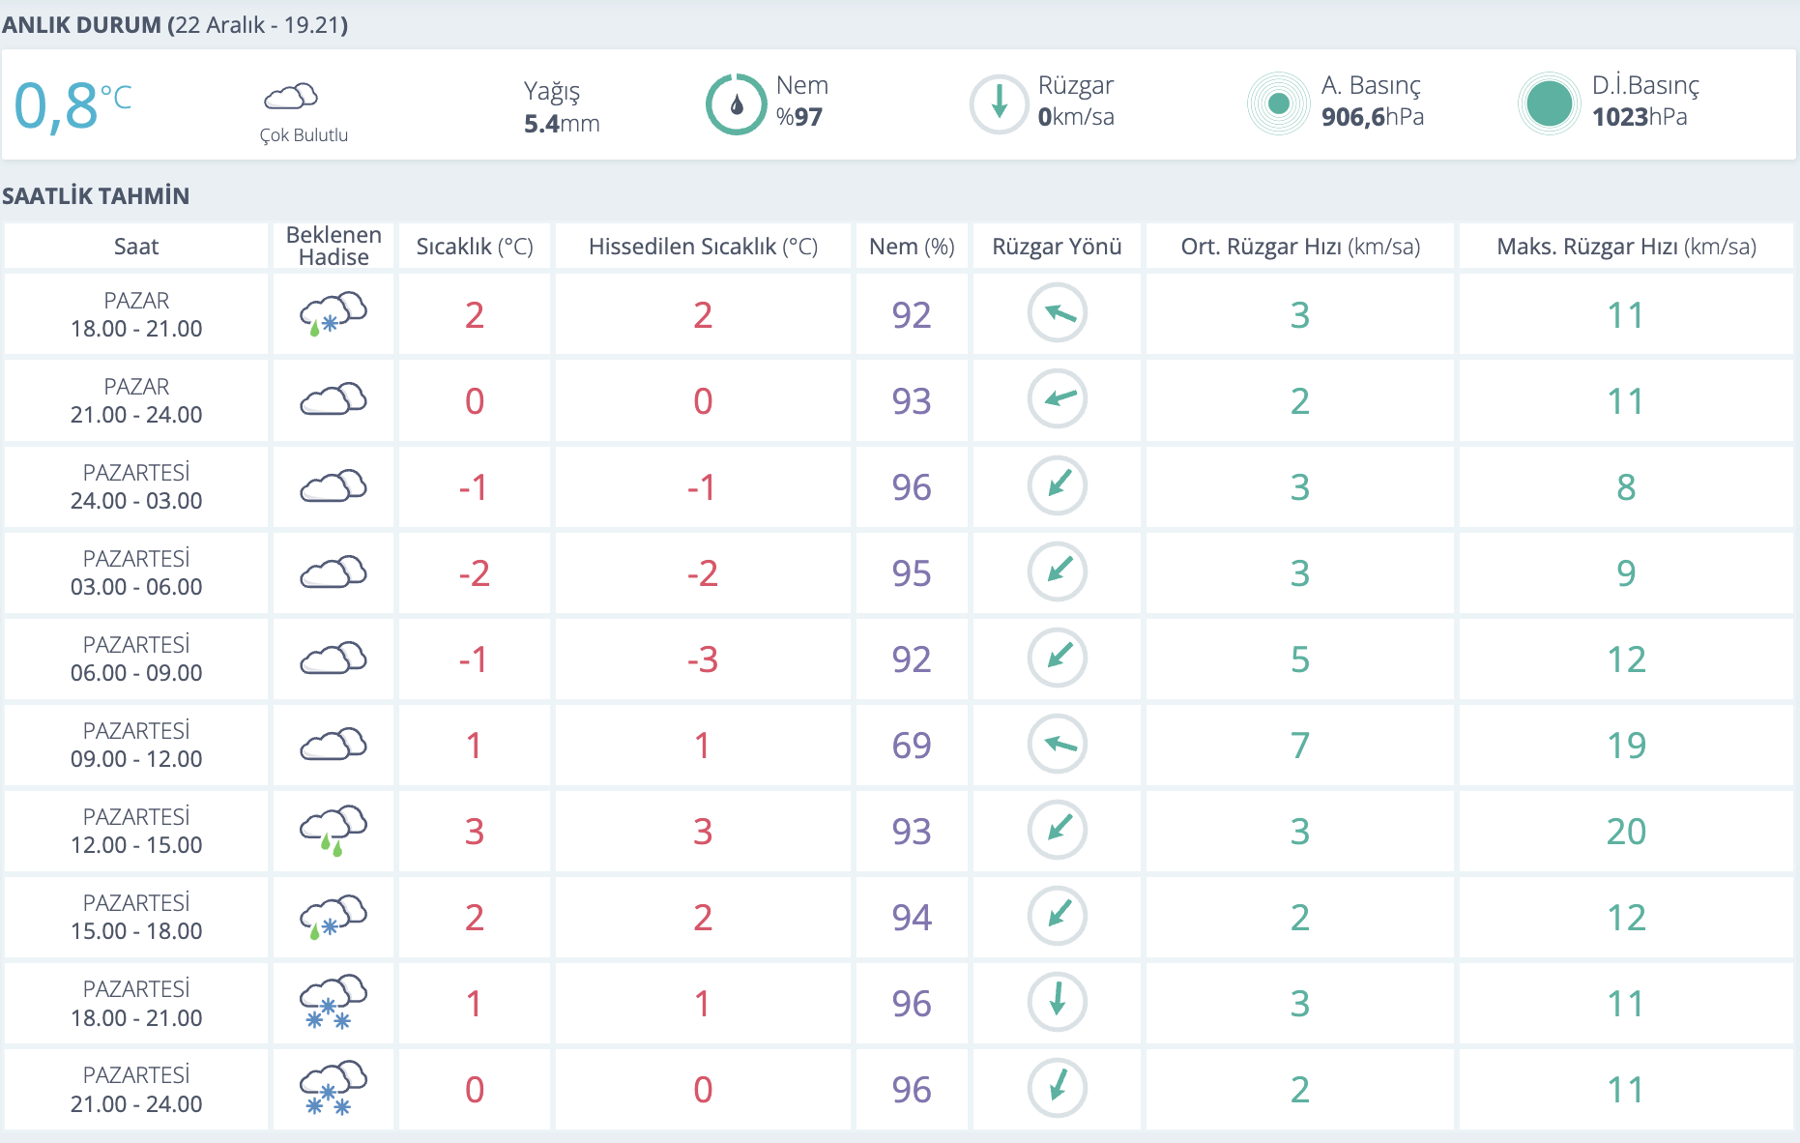Click the PAZAR 18.00 - 21.00 time cell
This screenshot has width=1800, height=1143.
(136, 314)
